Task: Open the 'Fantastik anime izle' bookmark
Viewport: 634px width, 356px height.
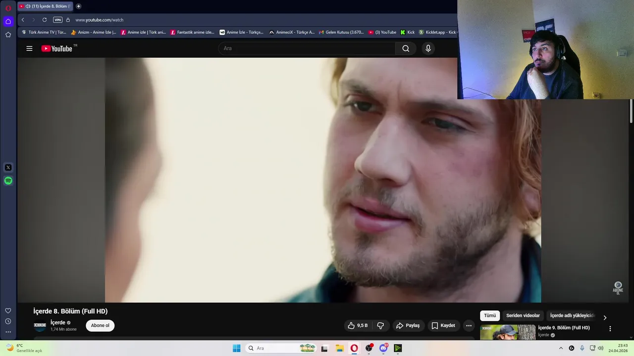Action: tap(193, 32)
